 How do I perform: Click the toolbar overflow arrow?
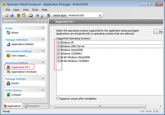point(42,17)
